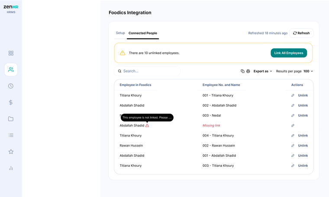
Task: Select the People icon in sidebar
Action: click(11, 70)
